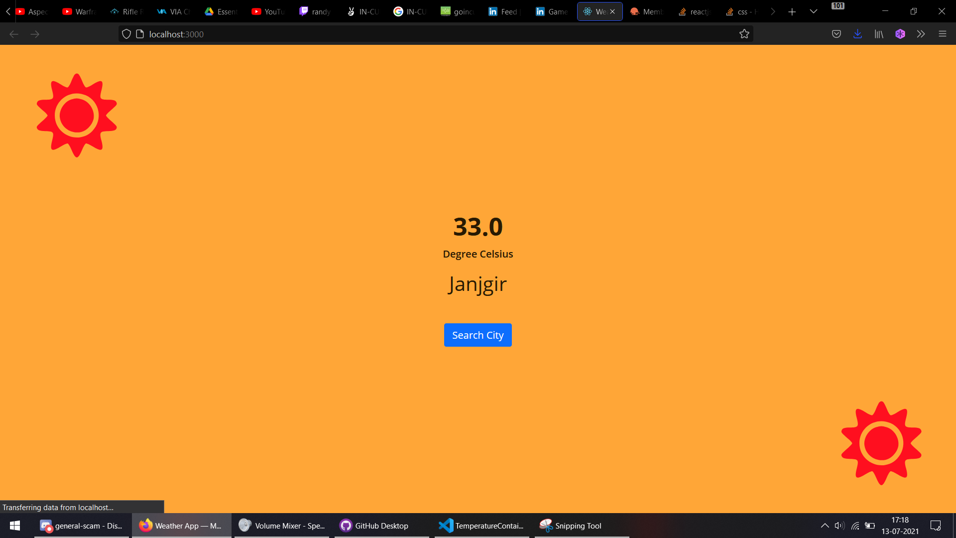Open the list all tabs dropdown
The height and width of the screenshot is (538, 956).
tap(813, 11)
